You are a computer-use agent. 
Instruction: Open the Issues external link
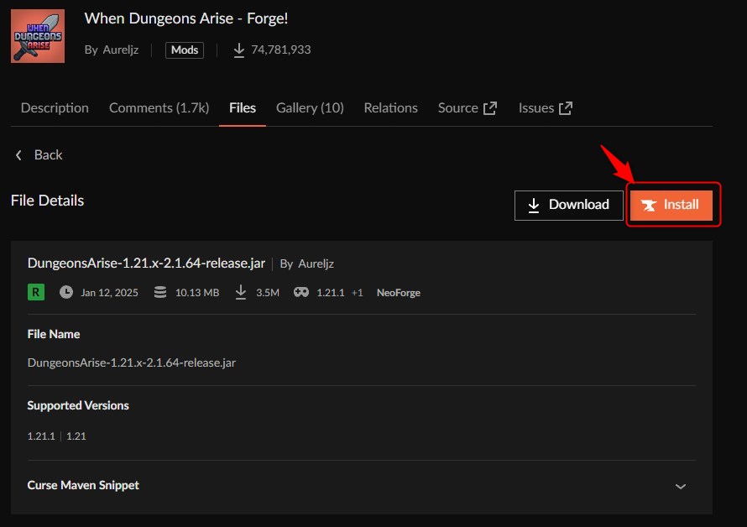545,107
